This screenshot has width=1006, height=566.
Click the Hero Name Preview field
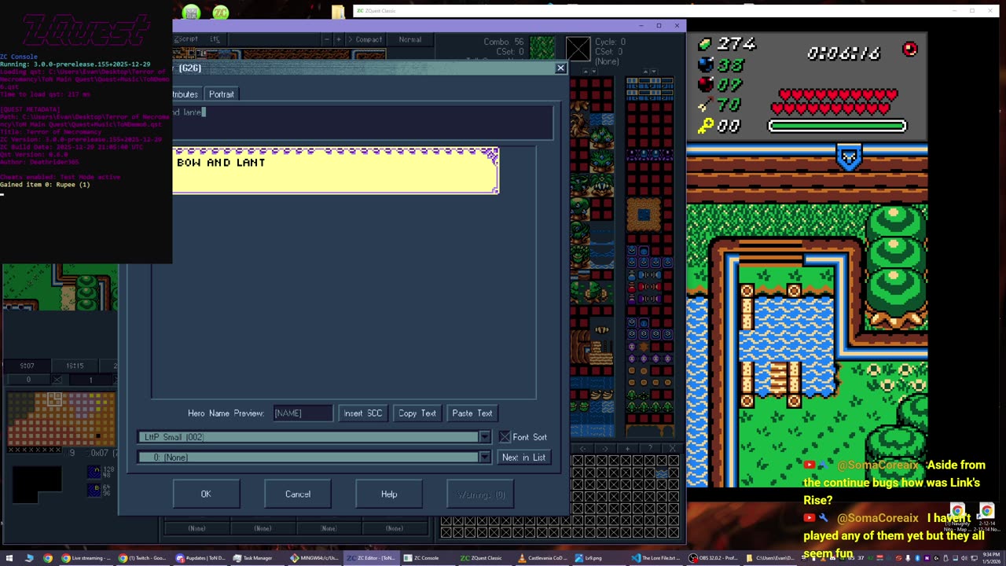coord(303,413)
